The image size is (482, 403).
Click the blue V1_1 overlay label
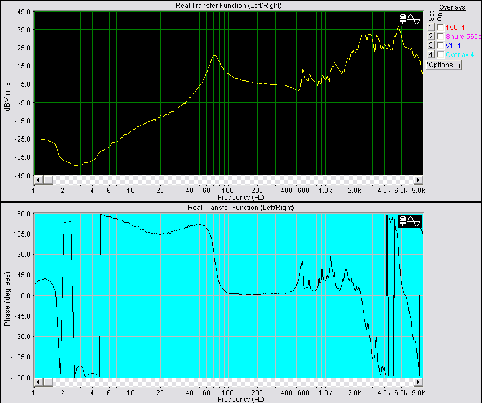point(453,45)
